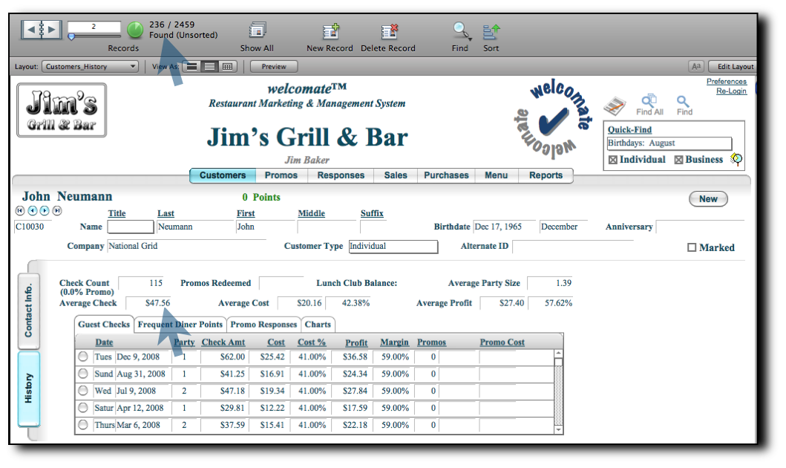The width and height of the screenshot is (786, 468).
Task: Open the Find magnifier tool in toolbar
Action: point(461,31)
